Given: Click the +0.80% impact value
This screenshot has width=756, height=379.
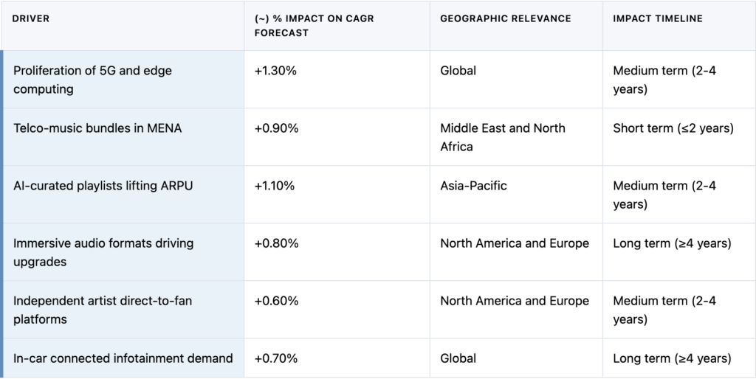Looking at the screenshot, I should [276, 243].
